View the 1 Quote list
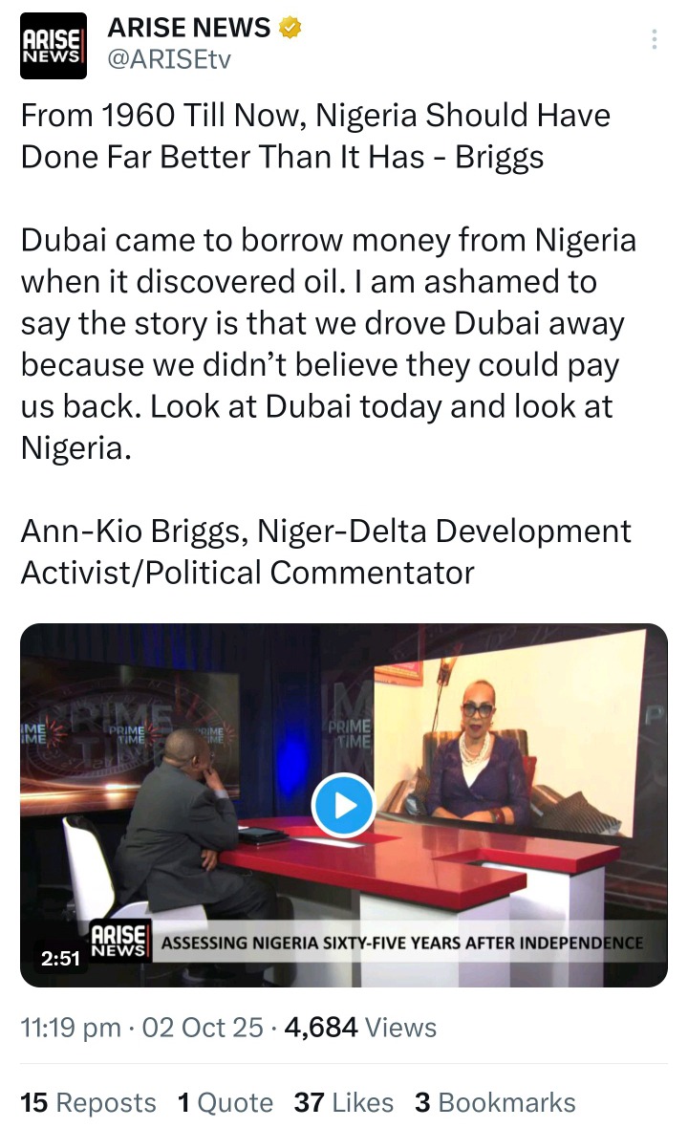This screenshot has height=1128, width=688. [x=225, y=1102]
